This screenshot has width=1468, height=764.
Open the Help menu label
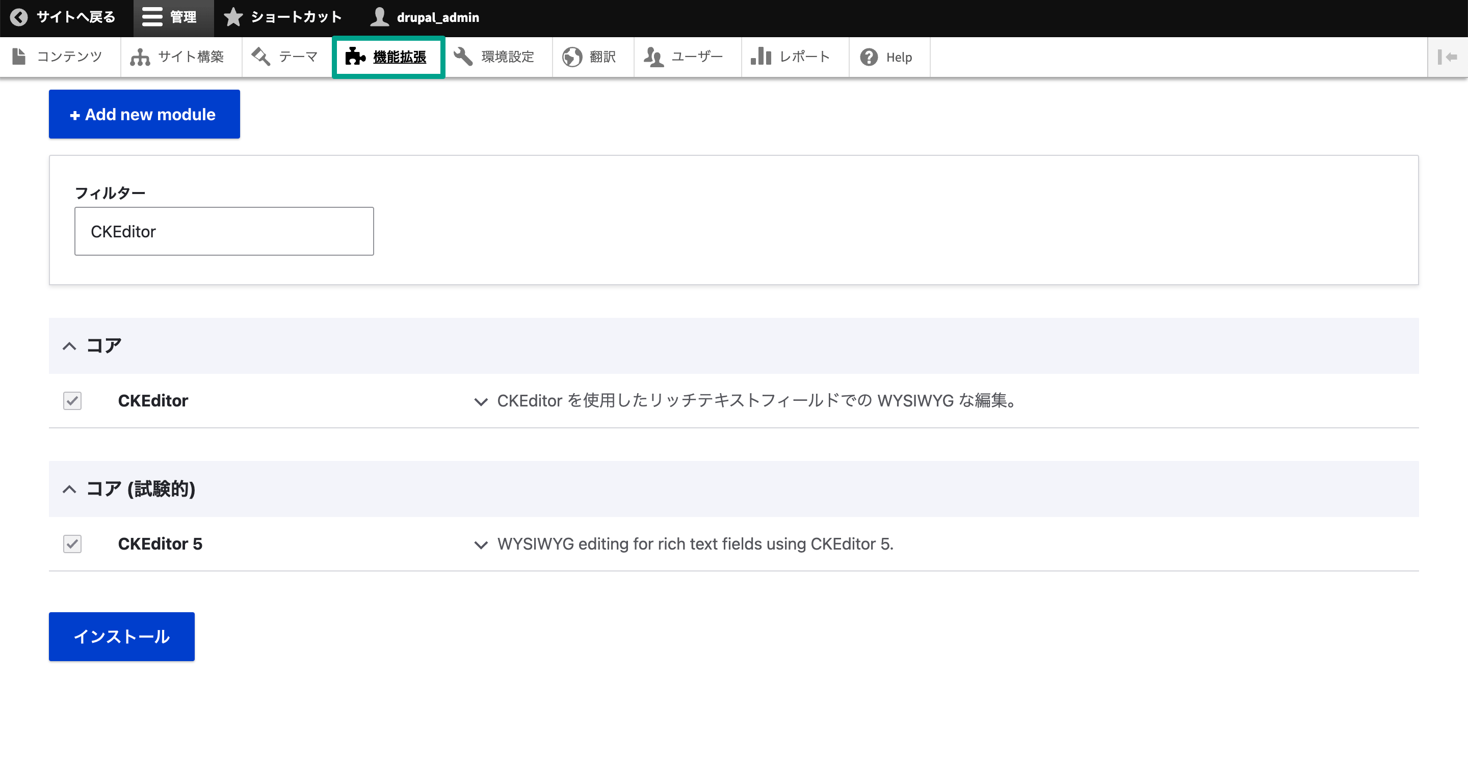click(x=899, y=57)
